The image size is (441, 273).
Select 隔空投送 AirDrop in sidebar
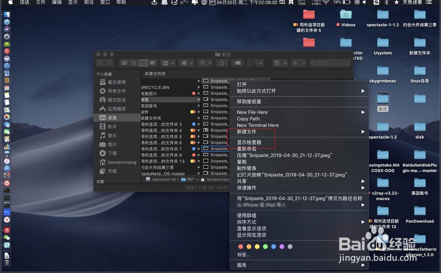[x=116, y=100]
